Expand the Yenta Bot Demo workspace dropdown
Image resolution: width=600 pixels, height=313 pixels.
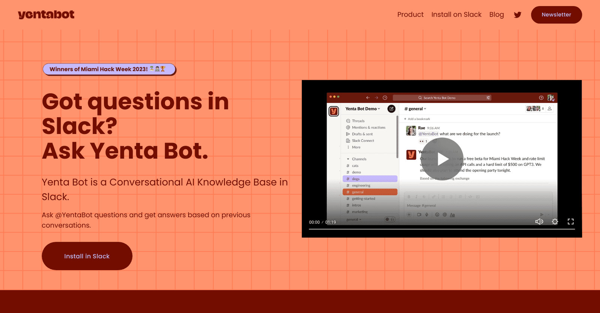[x=363, y=109]
